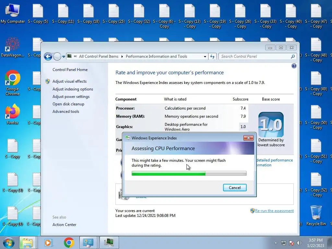The width and height of the screenshot is (332, 249).
Task: Click the Graphics subscore 1.0
Action: [243, 127]
